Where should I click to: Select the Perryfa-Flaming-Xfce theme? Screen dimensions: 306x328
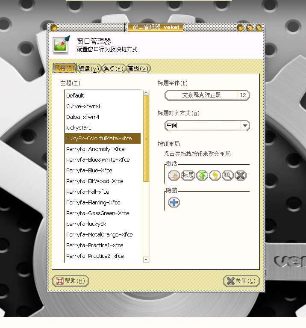[x=103, y=202]
